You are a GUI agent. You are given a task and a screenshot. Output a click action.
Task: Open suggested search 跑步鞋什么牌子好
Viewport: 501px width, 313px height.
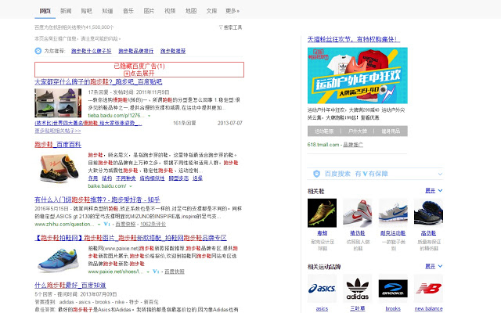(92, 51)
